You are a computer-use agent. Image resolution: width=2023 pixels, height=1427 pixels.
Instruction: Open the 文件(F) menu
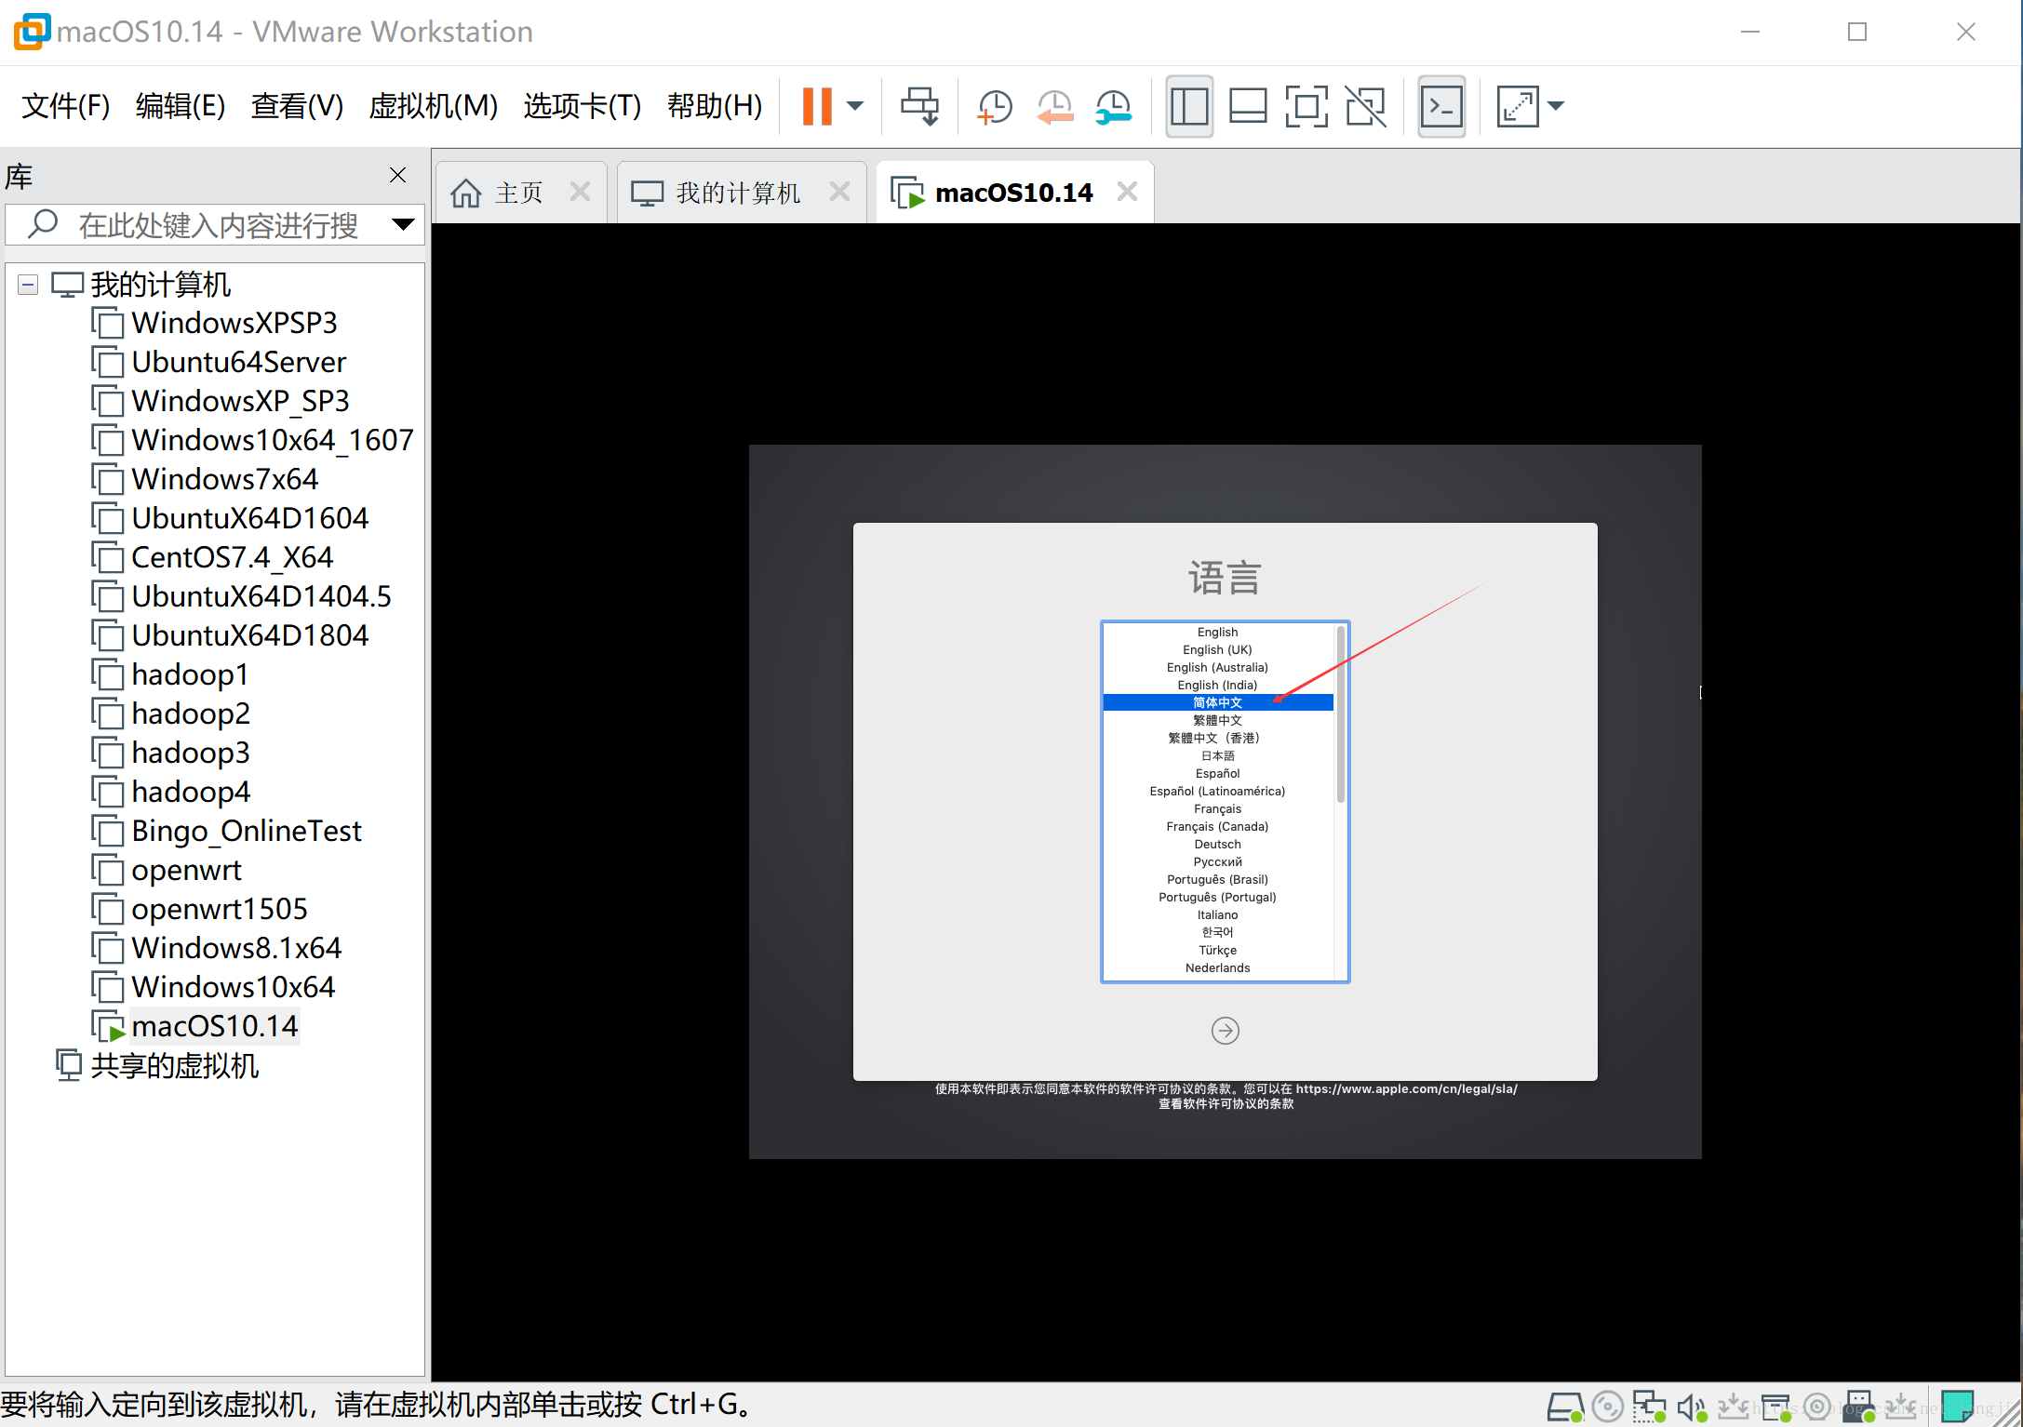coord(65,106)
